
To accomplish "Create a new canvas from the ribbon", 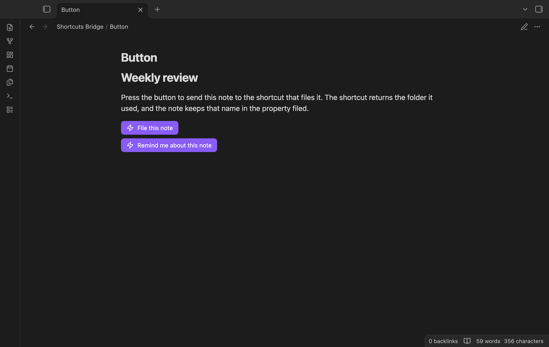I will [10, 55].
